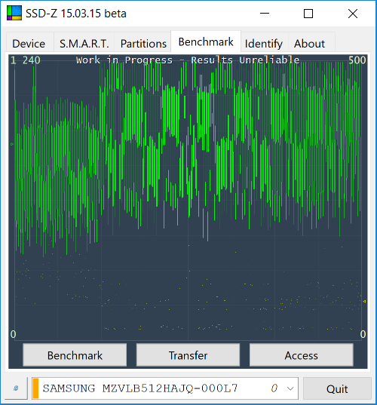Viewport: 377px width, 405px height.
Task: Open the SAMSUNG MZVLB512HAJQ drive combo box
Action: [x=165, y=388]
